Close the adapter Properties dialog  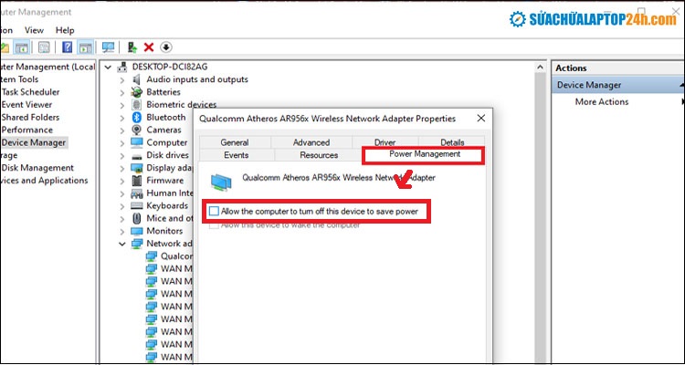tap(479, 118)
